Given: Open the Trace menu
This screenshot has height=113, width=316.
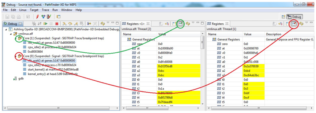Looking at the screenshot, I should click(45, 10).
